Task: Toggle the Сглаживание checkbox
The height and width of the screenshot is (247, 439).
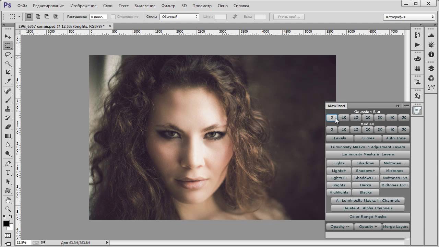Action: coord(113,17)
